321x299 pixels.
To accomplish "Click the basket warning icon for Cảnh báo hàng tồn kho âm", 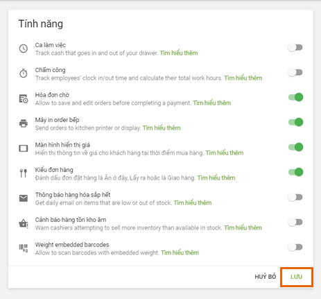I will pyautogui.click(x=24, y=223).
